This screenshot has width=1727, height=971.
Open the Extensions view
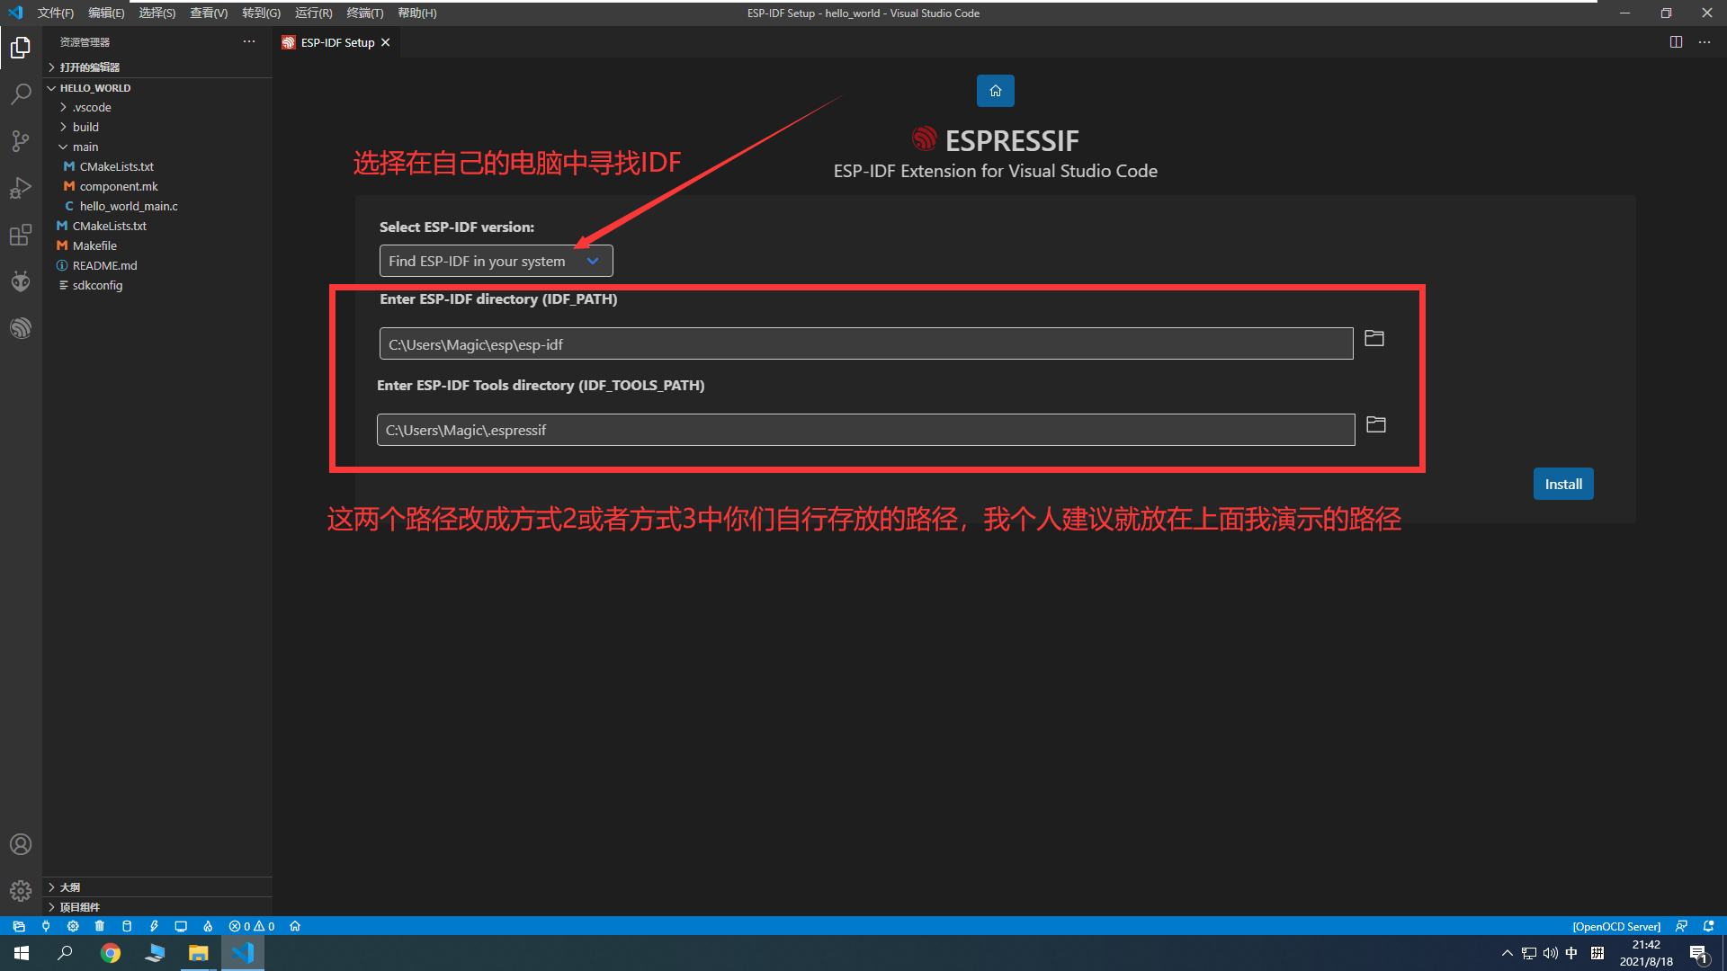pyautogui.click(x=21, y=236)
